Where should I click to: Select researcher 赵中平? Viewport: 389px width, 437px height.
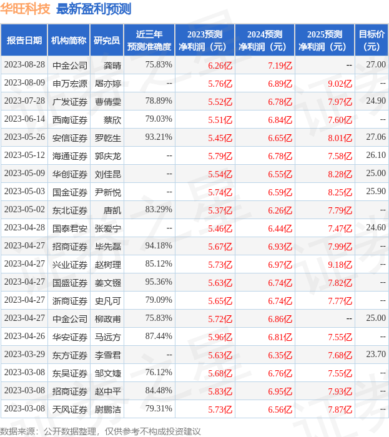(108, 391)
